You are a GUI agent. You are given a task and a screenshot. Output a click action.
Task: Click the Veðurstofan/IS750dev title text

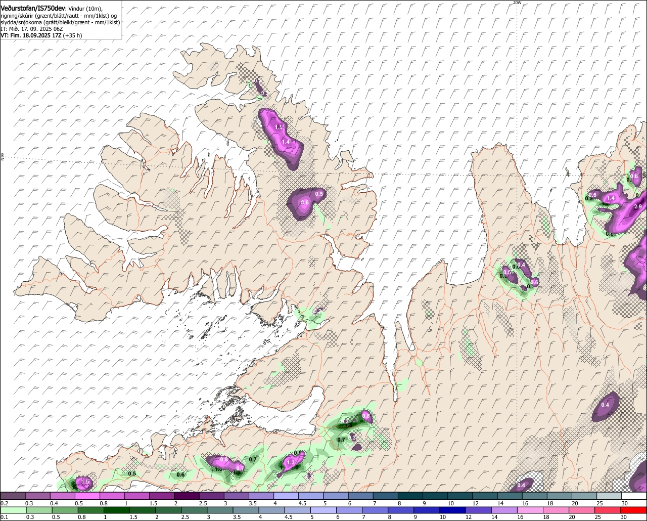(33, 8)
